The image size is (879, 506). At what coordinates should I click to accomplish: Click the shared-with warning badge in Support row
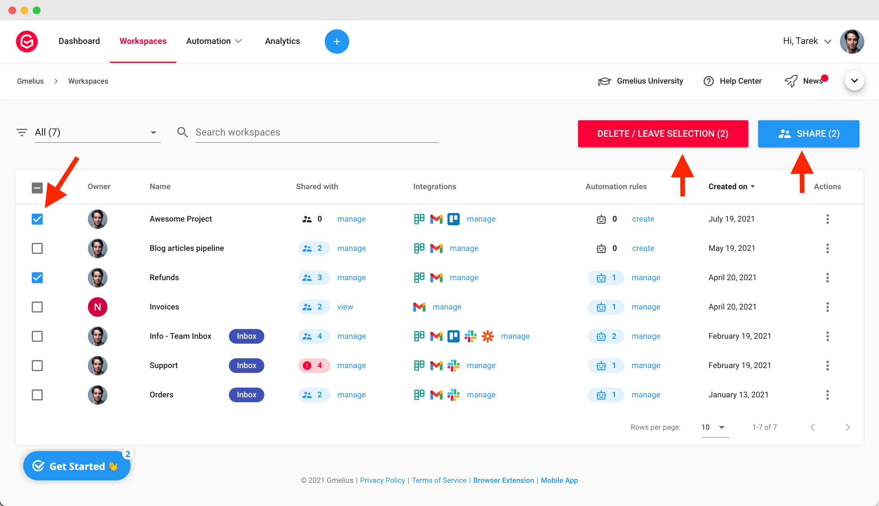tap(313, 365)
